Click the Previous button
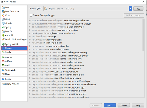The width and height of the screenshot is (147, 108). pyautogui.click(x=96, y=105)
